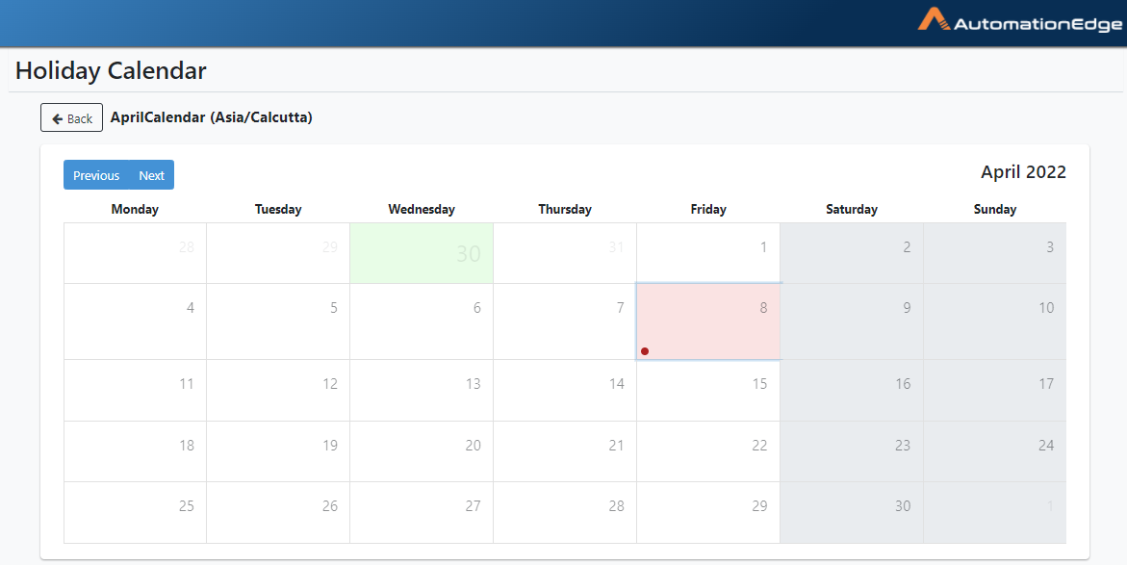Click Friday April 15 date cell
The height and width of the screenshot is (565, 1127).
coord(708,390)
